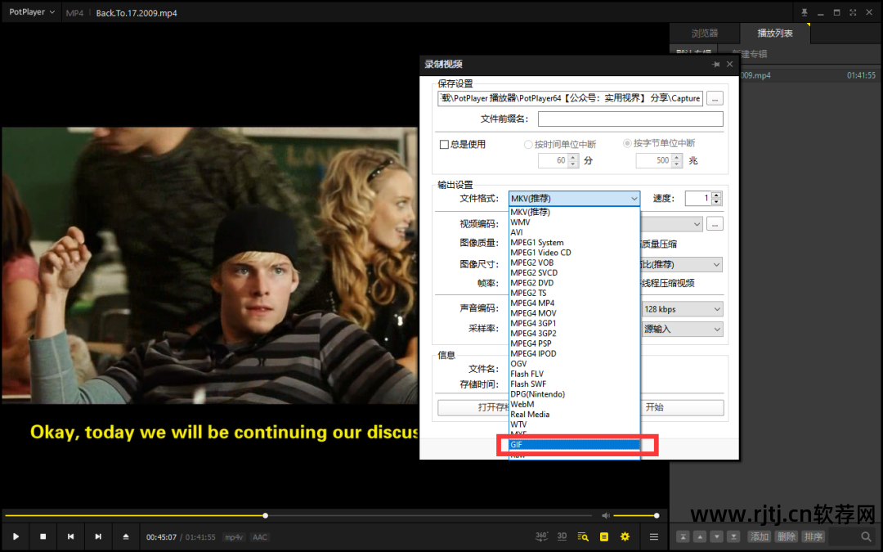Click the save path text field
This screenshot has width=883, height=552.
(x=570, y=99)
